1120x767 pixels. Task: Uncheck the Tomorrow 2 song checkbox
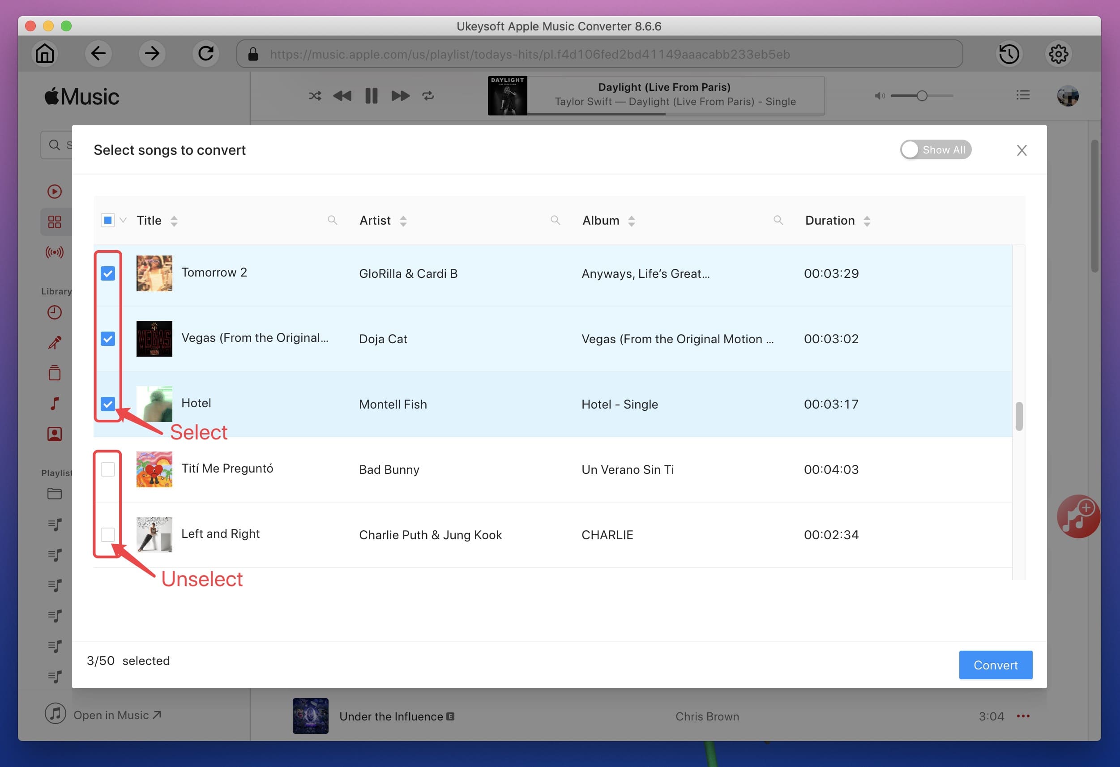(x=108, y=273)
